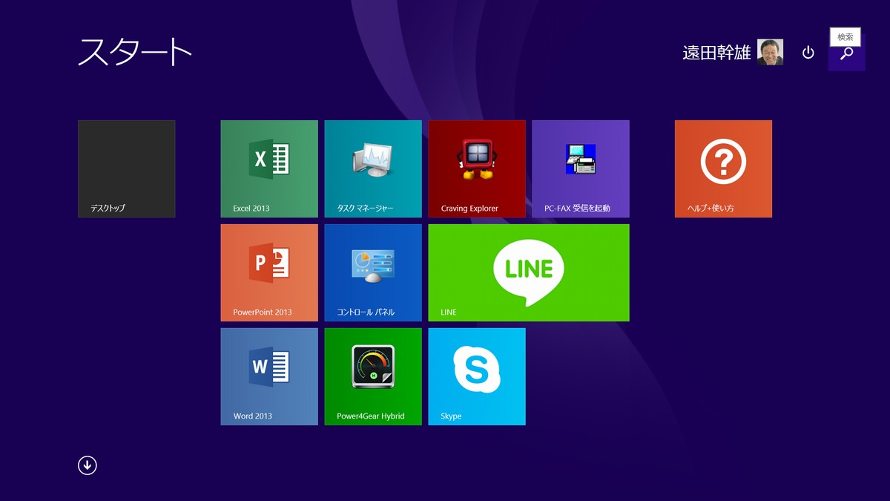Open the Word 2013 tile
890x501 pixels.
pos(268,376)
